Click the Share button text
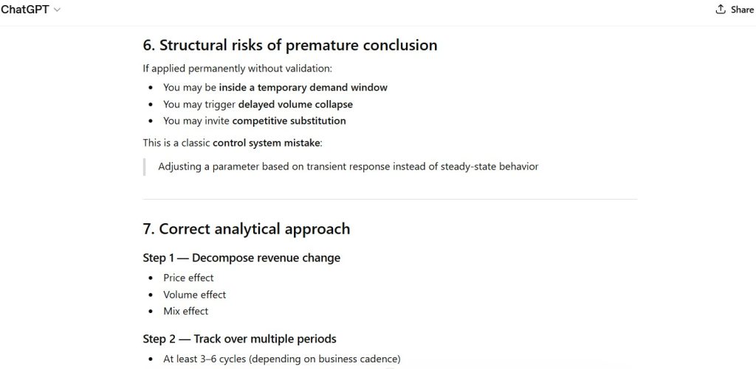The image size is (756, 369). (x=742, y=10)
